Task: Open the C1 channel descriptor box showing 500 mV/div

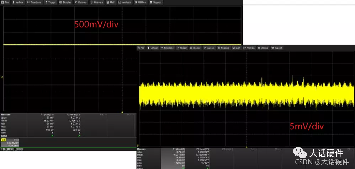Action: click(x=10, y=143)
